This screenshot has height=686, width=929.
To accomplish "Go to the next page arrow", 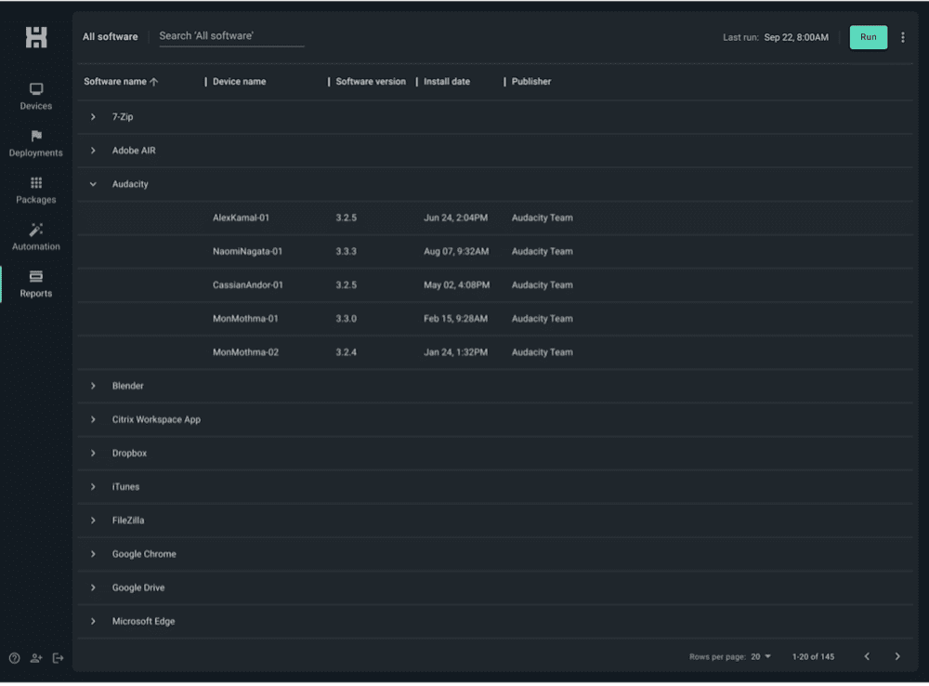I will point(897,656).
